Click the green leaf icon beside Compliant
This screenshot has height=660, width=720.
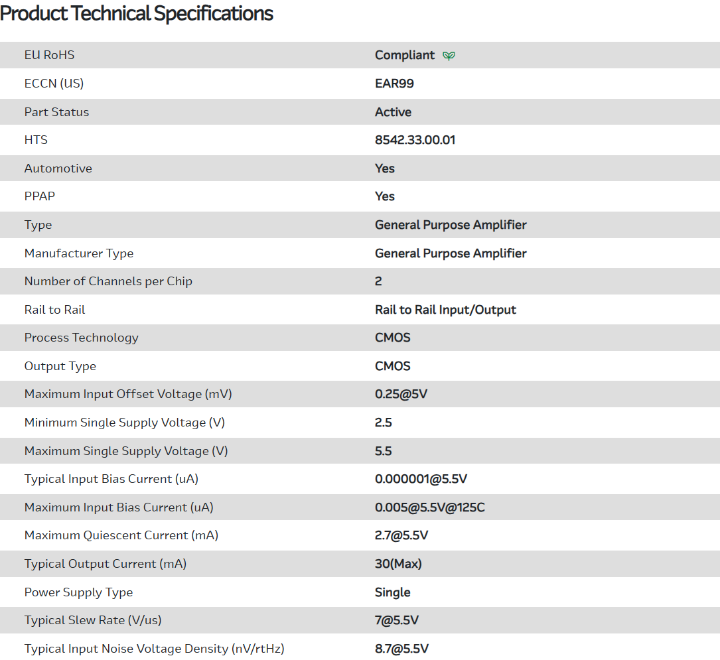449,56
